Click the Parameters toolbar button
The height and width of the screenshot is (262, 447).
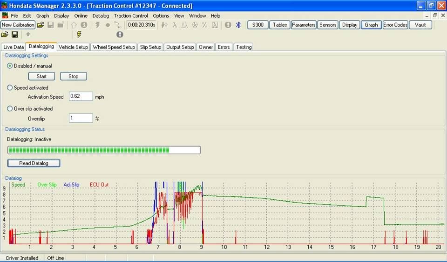304,25
